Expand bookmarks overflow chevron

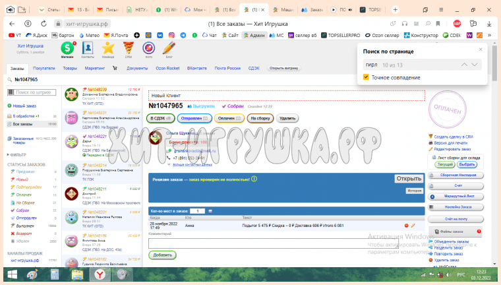click(489, 35)
